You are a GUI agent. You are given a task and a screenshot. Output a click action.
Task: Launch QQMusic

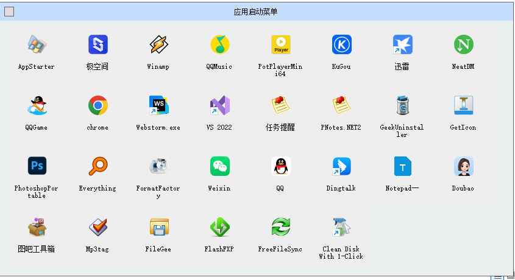pos(220,44)
